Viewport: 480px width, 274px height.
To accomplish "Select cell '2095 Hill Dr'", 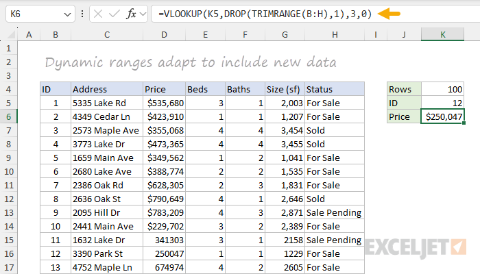I will tap(107, 212).
